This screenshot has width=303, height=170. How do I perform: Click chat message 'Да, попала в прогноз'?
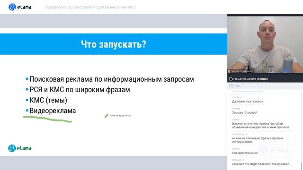pyautogui.click(x=247, y=102)
